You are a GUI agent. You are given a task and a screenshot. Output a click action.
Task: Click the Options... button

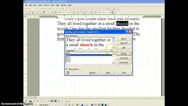(93, 73)
